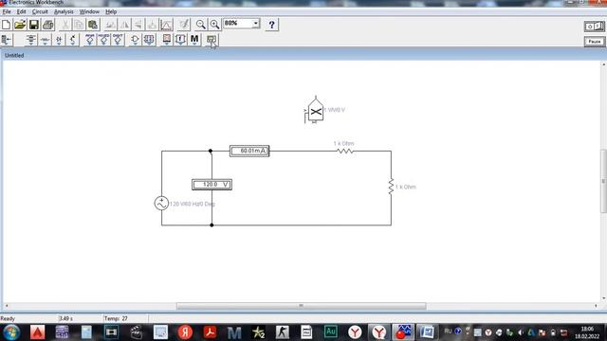The image size is (607, 341).
Task: Toggle the simulation power switch
Action: [595, 27]
